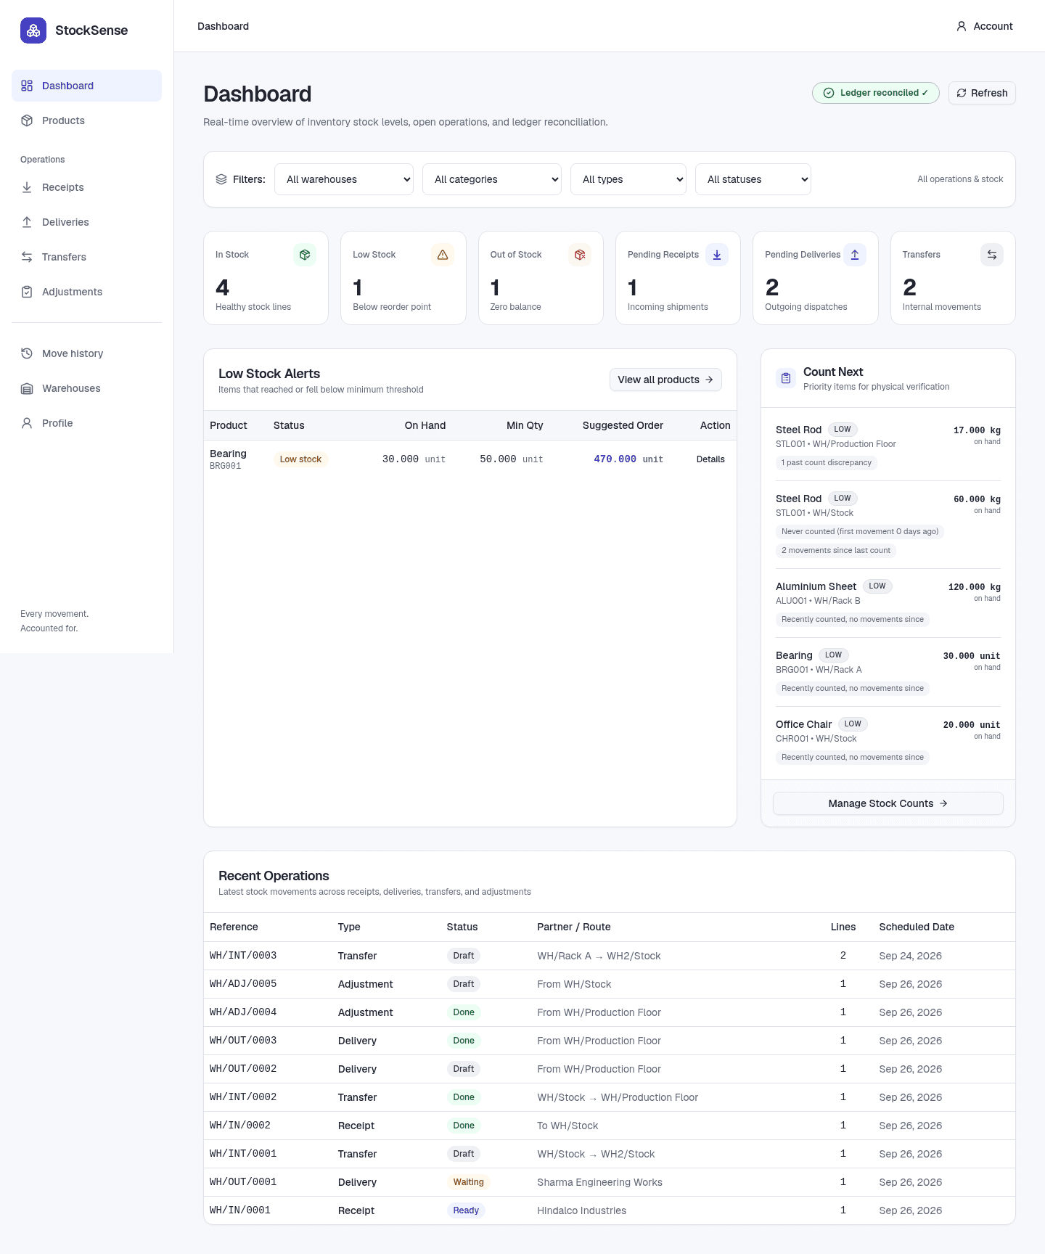Click the Out of Stock crossed box icon
The image size is (1045, 1254).
pyautogui.click(x=580, y=255)
